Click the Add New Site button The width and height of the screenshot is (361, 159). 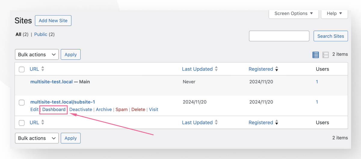(x=53, y=20)
